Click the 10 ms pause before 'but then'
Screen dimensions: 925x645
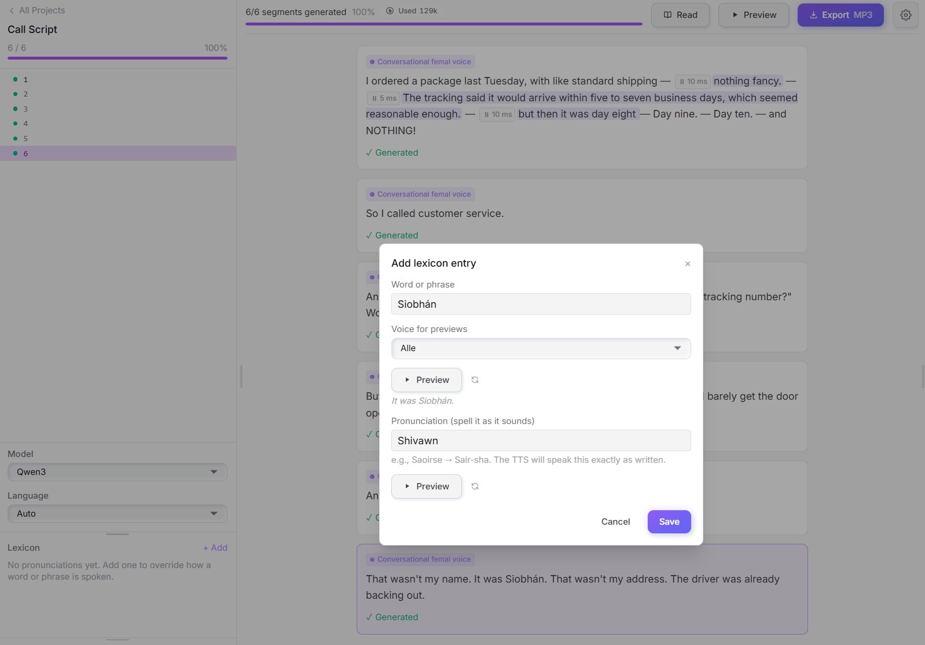coord(498,115)
